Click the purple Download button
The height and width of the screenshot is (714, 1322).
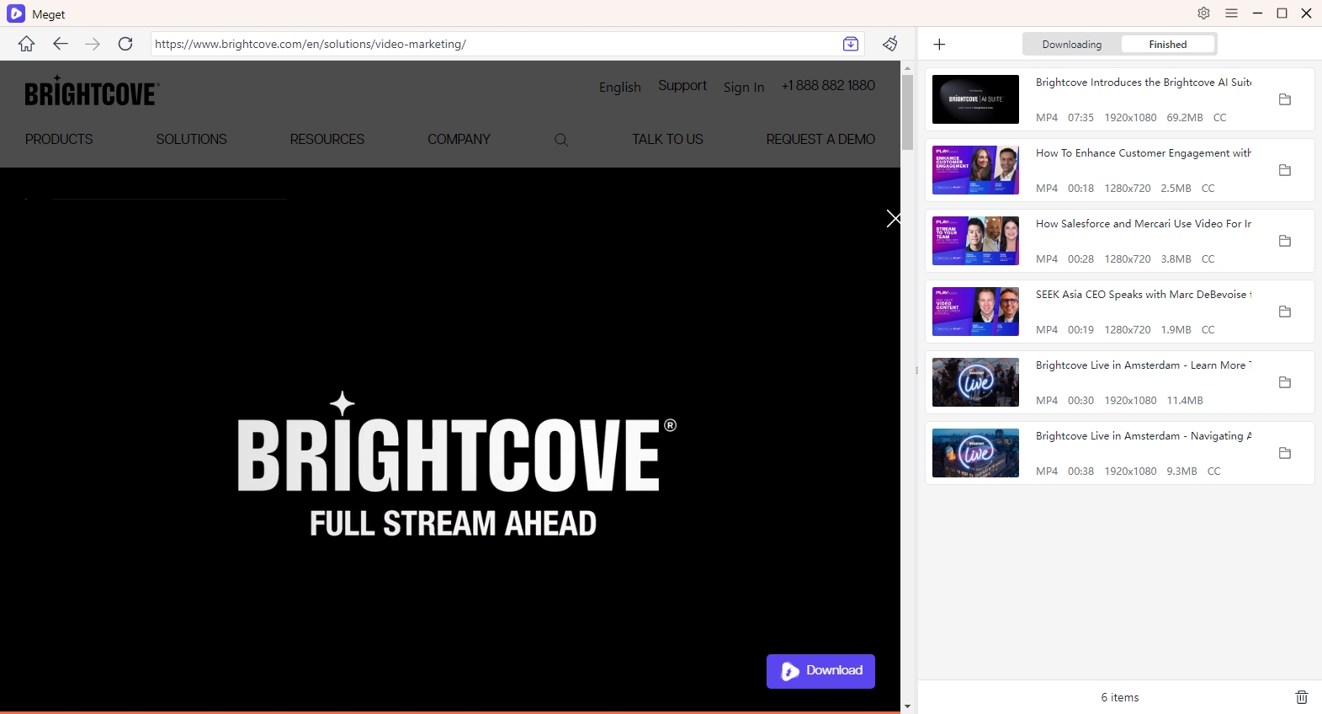pyautogui.click(x=820, y=671)
